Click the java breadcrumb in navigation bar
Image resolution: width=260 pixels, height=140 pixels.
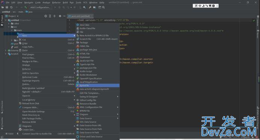29,12
